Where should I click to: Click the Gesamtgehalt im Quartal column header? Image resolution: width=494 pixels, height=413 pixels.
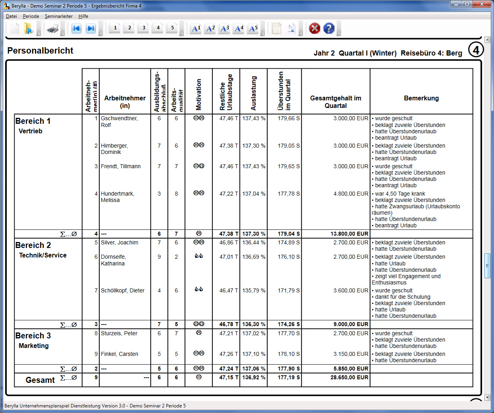336,102
